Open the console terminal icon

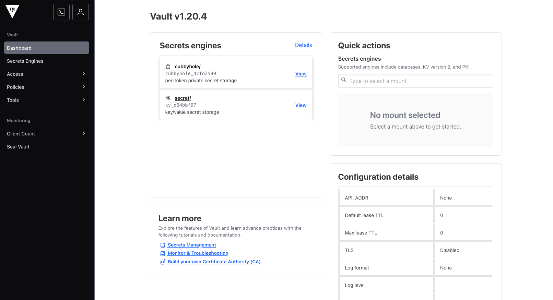tap(61, 12)
